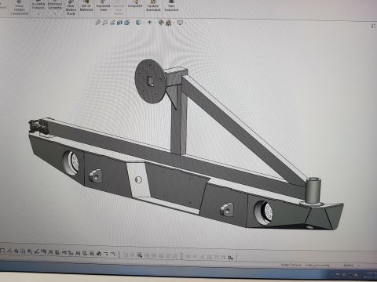Click the network icon in the system tray
The image size is (377, 282).
(350, 275)
